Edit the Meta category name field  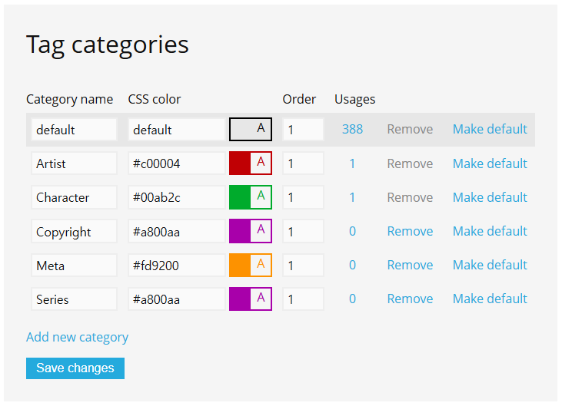click(x=74, y=266)
